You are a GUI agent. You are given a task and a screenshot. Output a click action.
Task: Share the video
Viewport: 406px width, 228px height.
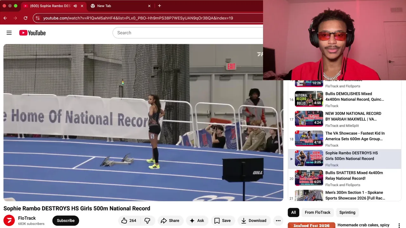click(x=170, y=221)
